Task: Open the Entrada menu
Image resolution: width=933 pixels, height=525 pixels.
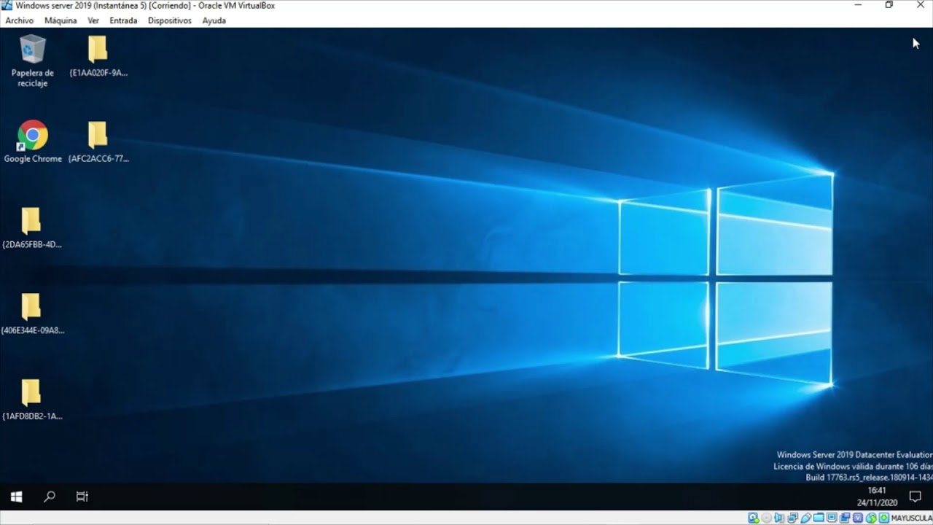Action: coord(123,20)
